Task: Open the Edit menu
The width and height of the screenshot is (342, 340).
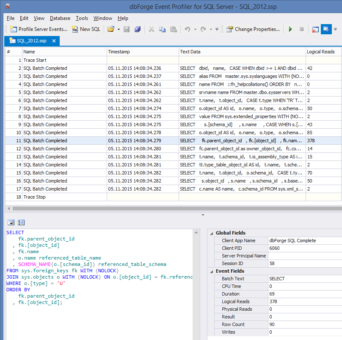Action: tap(24, 18)
